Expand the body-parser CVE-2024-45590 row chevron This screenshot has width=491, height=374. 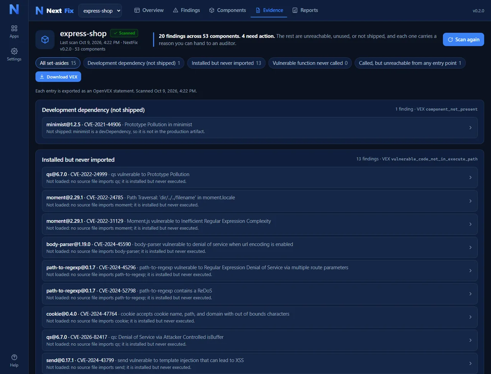470,247
